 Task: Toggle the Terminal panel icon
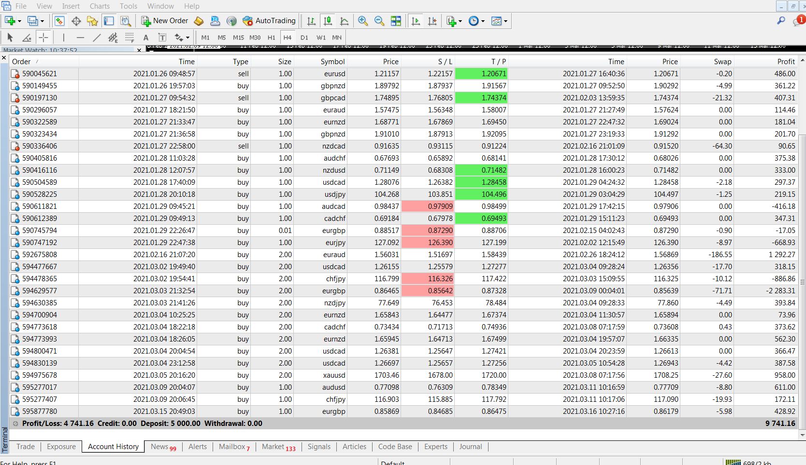pyautogui.click(x=109, y=21)
